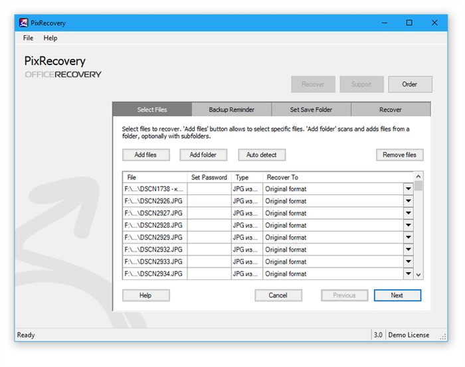
Task: Click the Auto detect button
Action: click(x=262, y=155)
